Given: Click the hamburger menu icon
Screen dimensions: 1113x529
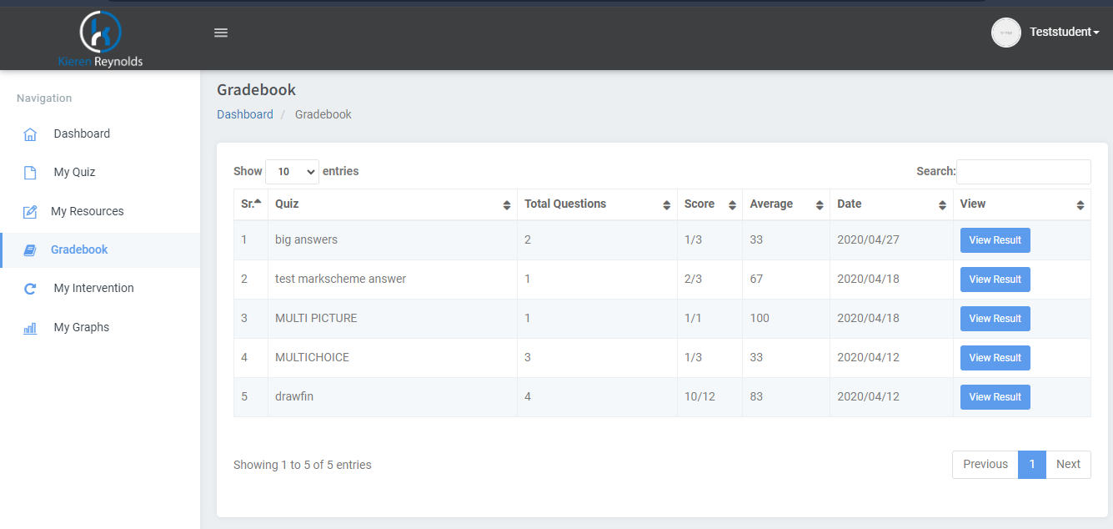Looking at the screenshot, I should (221, 33).
